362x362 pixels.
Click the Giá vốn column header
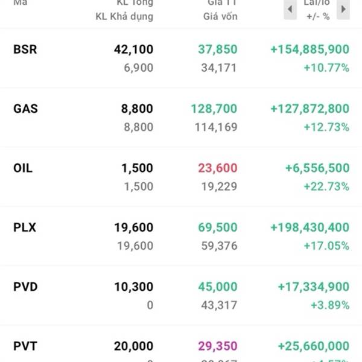pyautogui.click(x=220, y=16)
